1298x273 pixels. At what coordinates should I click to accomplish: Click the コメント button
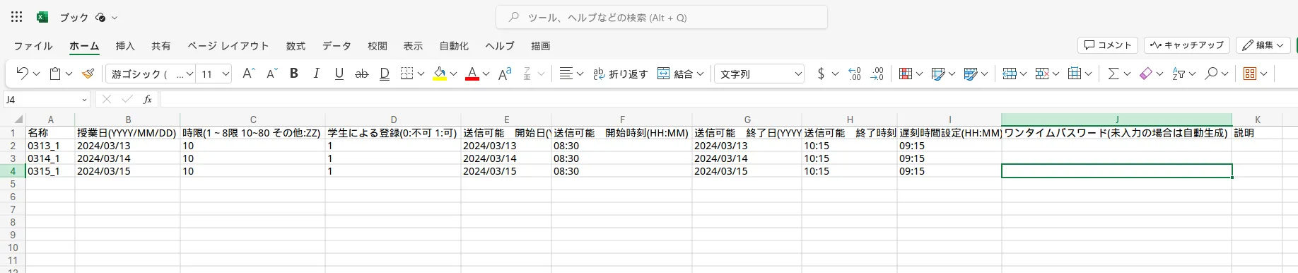(x=1108, y=45)
